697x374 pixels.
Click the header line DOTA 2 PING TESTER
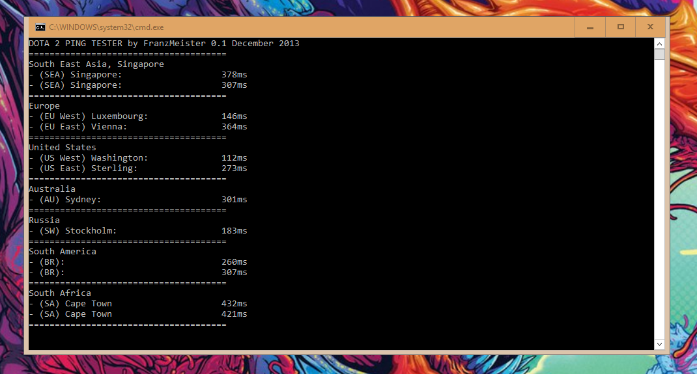tap(164, 44)
